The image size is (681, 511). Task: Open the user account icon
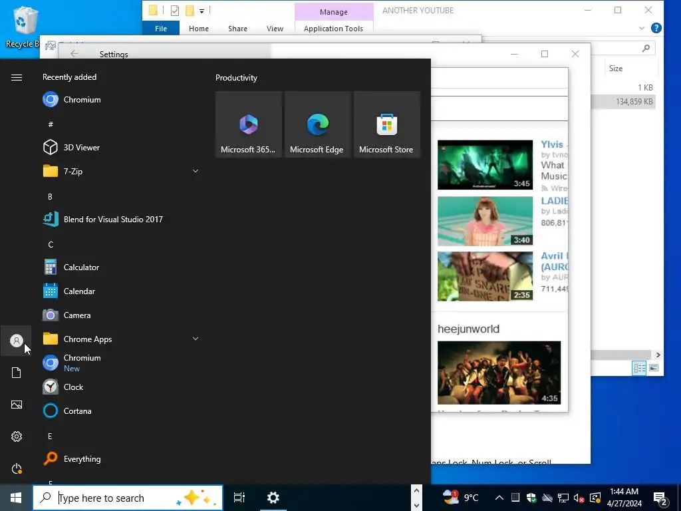click(17, 341)
